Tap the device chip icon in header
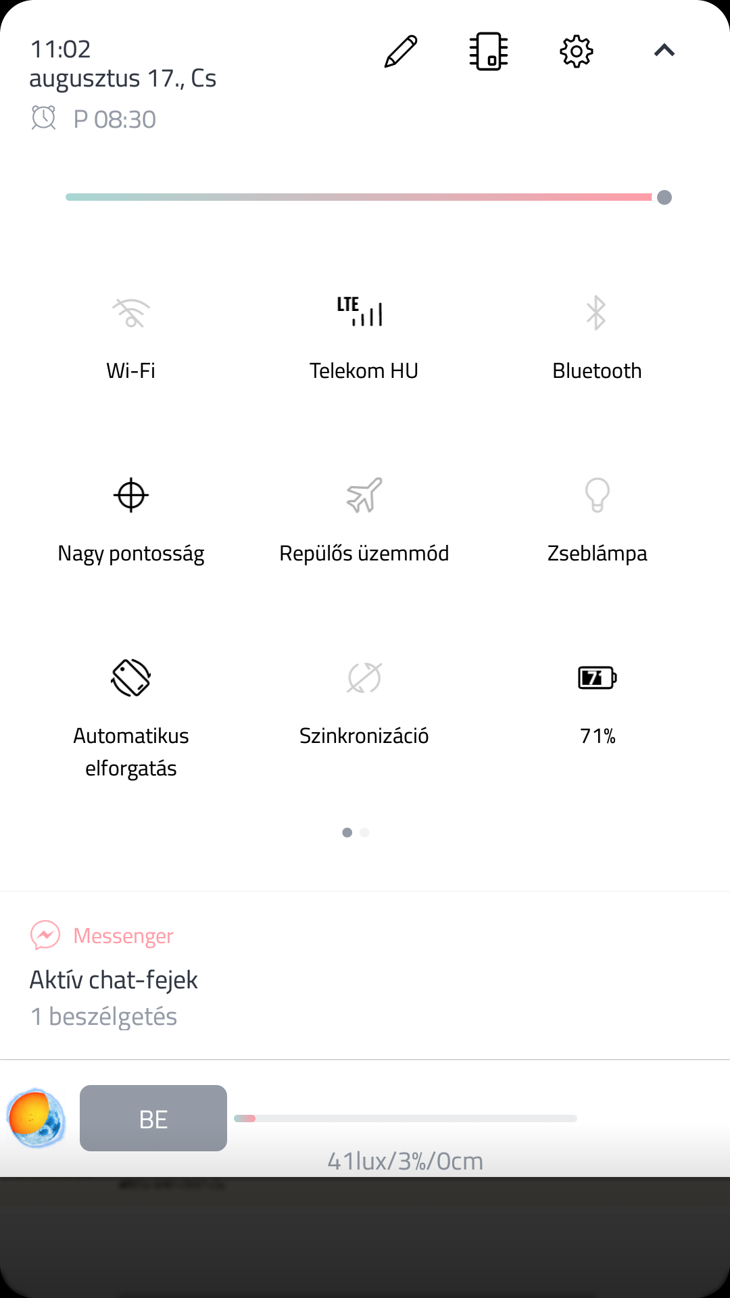 pyautogui.click(x=489, y=51)
